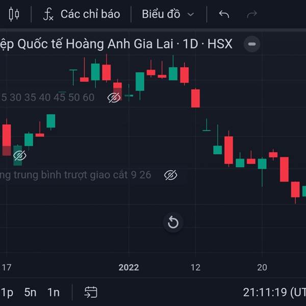Click the fx indicators icon
This screenshot has height=306, width=306.
point(48,14)
